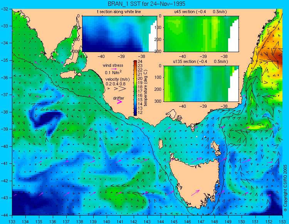Click the 24 tick on the color bar
This screenshot has height=224, width=289.
[x=140, y=62]
